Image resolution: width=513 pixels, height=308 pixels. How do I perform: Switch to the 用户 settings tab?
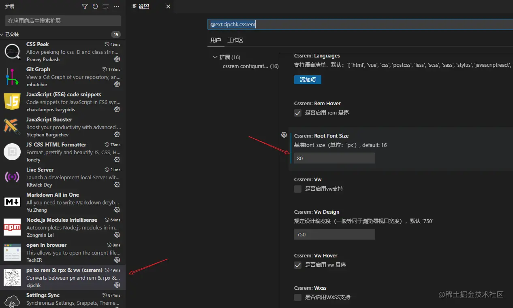pyautogui.click(x=216, y=40)
